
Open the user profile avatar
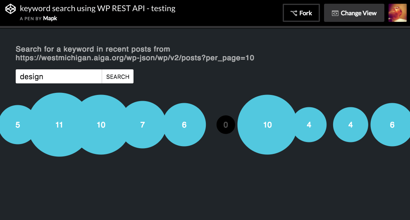pos(397,13)
